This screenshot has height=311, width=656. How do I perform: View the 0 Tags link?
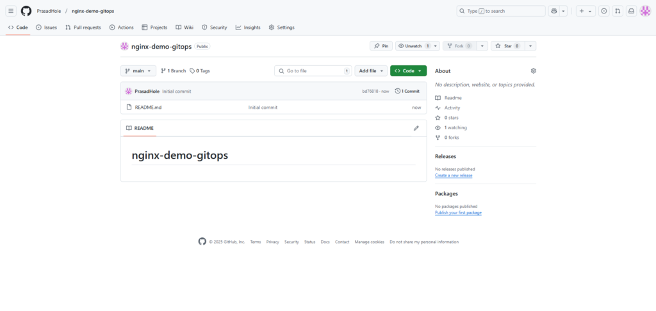(x=200, y=71)
